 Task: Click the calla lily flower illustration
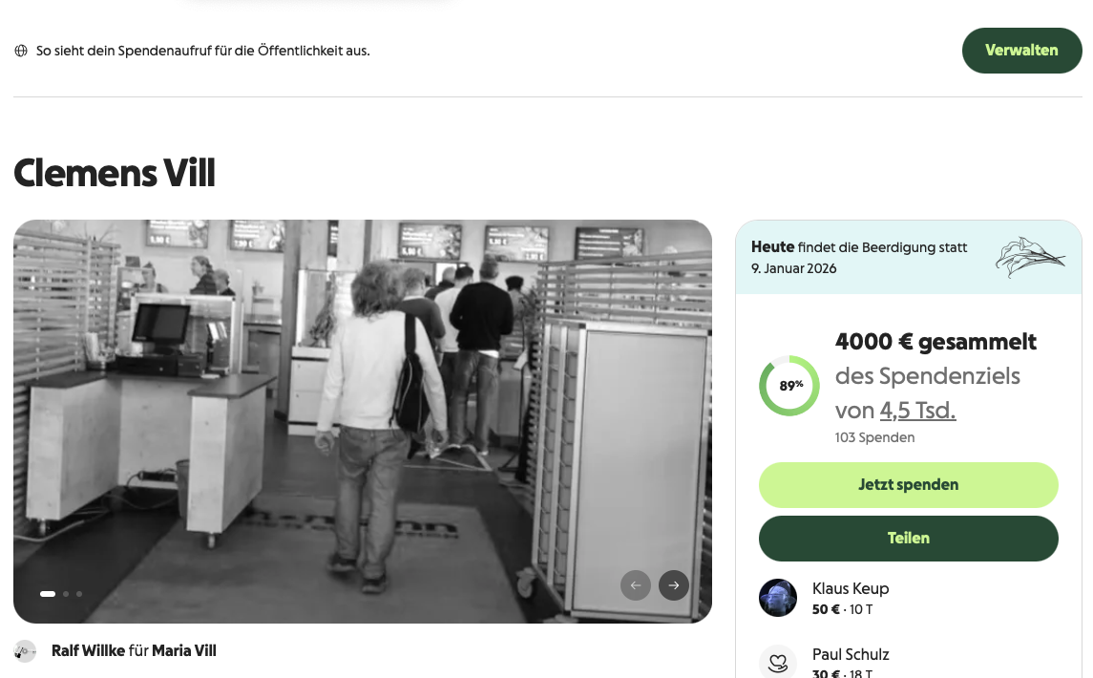1030,257
